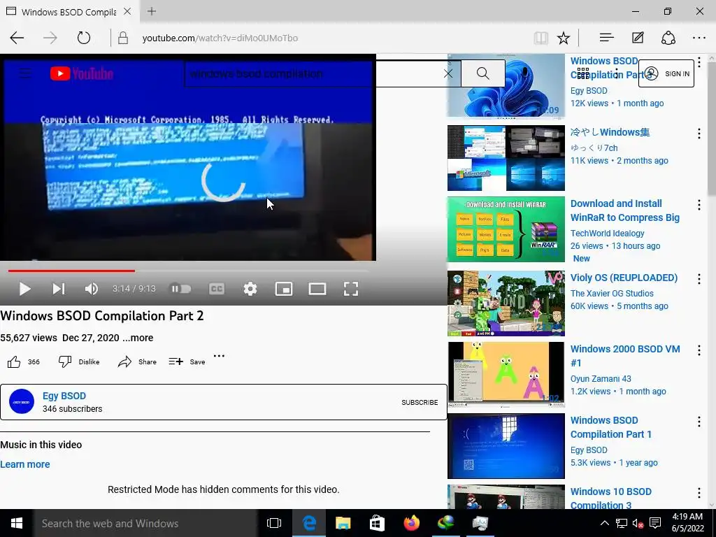Image resolution: width=716 pixels, height=537 pixels.
Task: Open Task View on taskbar
Action: point(274,523)
